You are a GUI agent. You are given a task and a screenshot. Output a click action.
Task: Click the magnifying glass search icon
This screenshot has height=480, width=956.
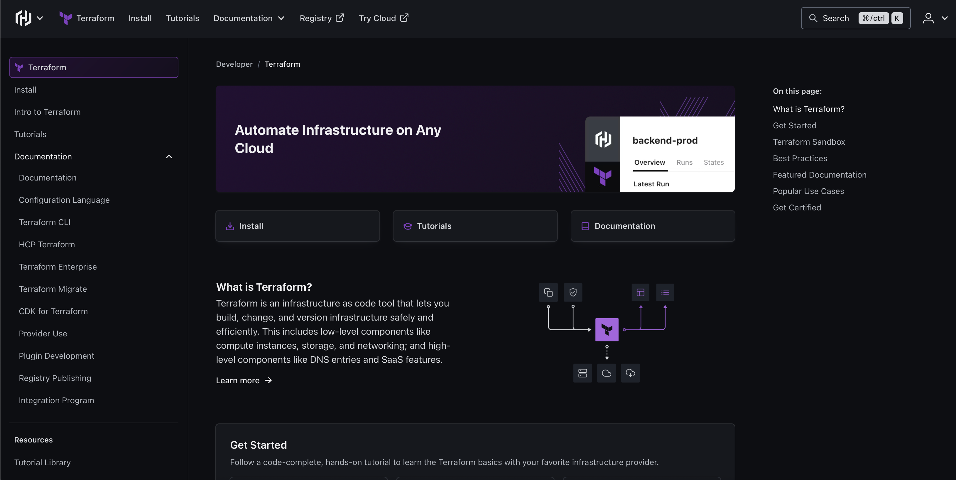(813, 18)
